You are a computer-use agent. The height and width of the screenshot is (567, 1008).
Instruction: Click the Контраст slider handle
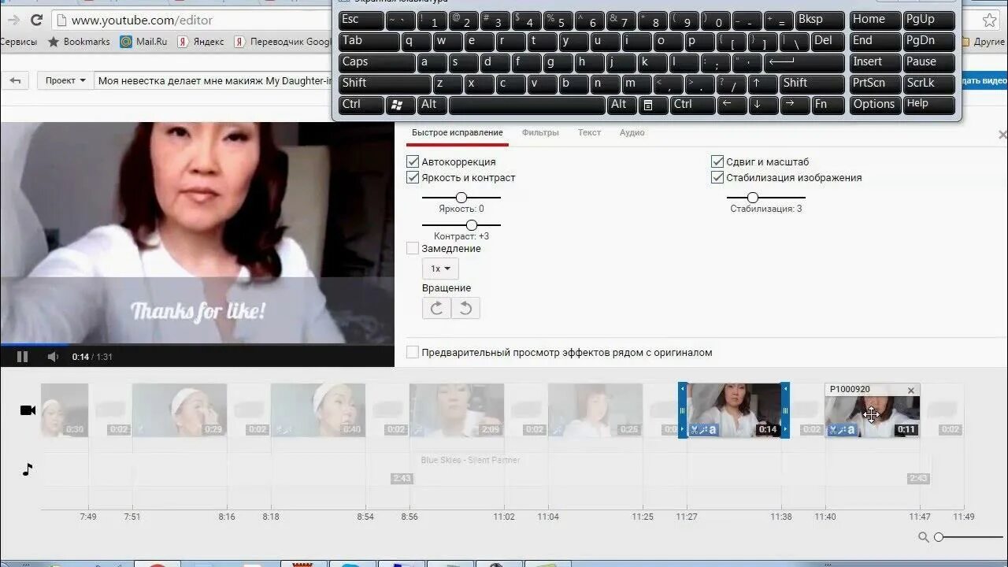472,225
